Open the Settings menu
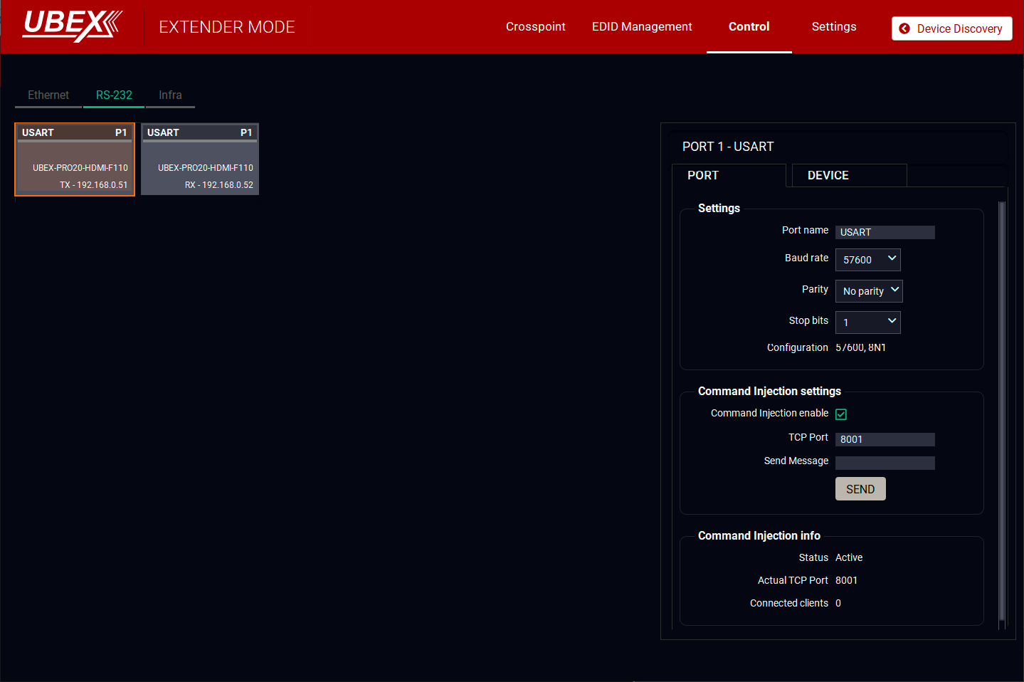1024x682 pixels. tap(833, 26)
